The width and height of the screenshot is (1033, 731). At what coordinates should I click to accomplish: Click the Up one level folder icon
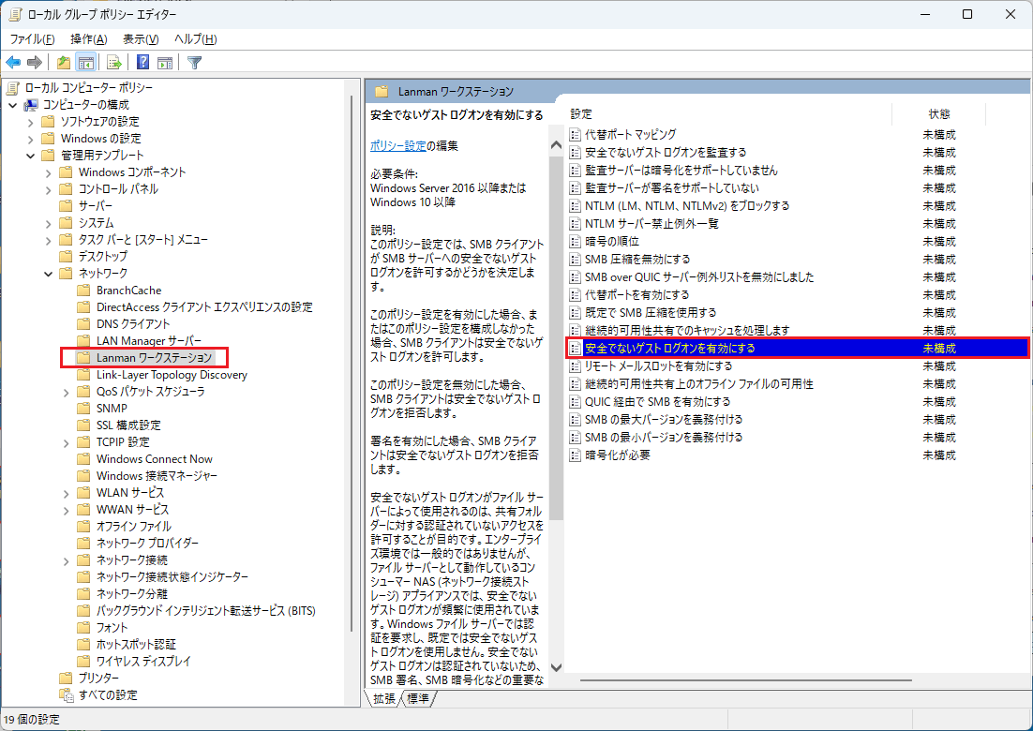click(63, 63)
